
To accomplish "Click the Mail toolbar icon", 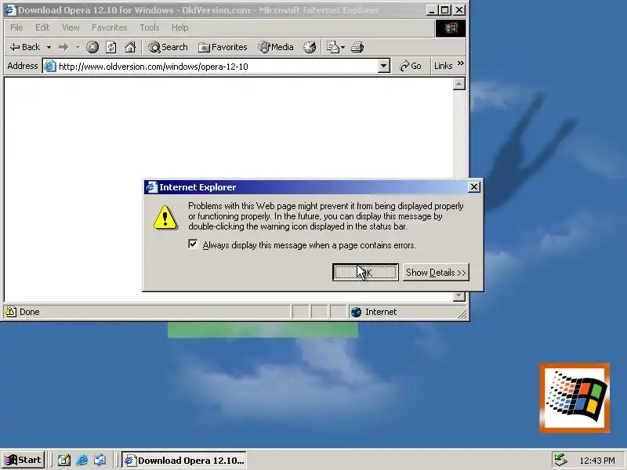I will pyautogui.click(x=332, y=47).
